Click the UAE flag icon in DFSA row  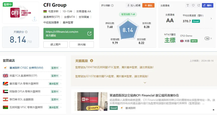(x=6, y=91)
